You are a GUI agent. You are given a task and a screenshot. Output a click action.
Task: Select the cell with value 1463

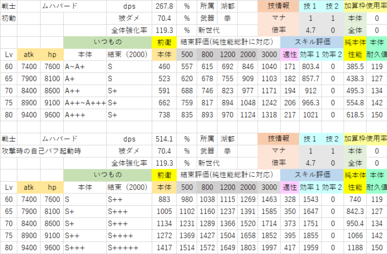[x=269, y=199]
